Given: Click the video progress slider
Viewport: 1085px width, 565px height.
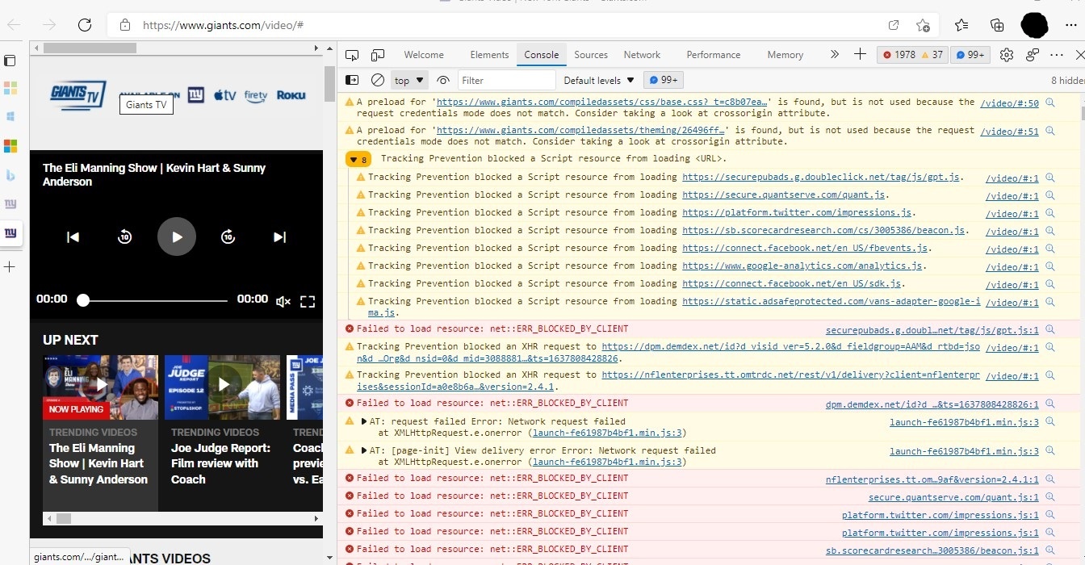Looking at the screenshot, I should (153, 300).
